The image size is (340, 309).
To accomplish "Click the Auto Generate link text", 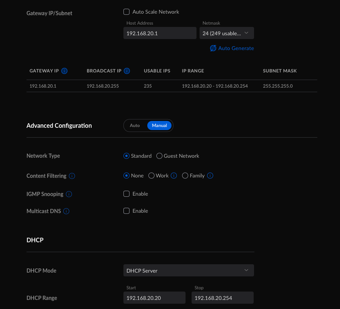I will coord(236,48).
